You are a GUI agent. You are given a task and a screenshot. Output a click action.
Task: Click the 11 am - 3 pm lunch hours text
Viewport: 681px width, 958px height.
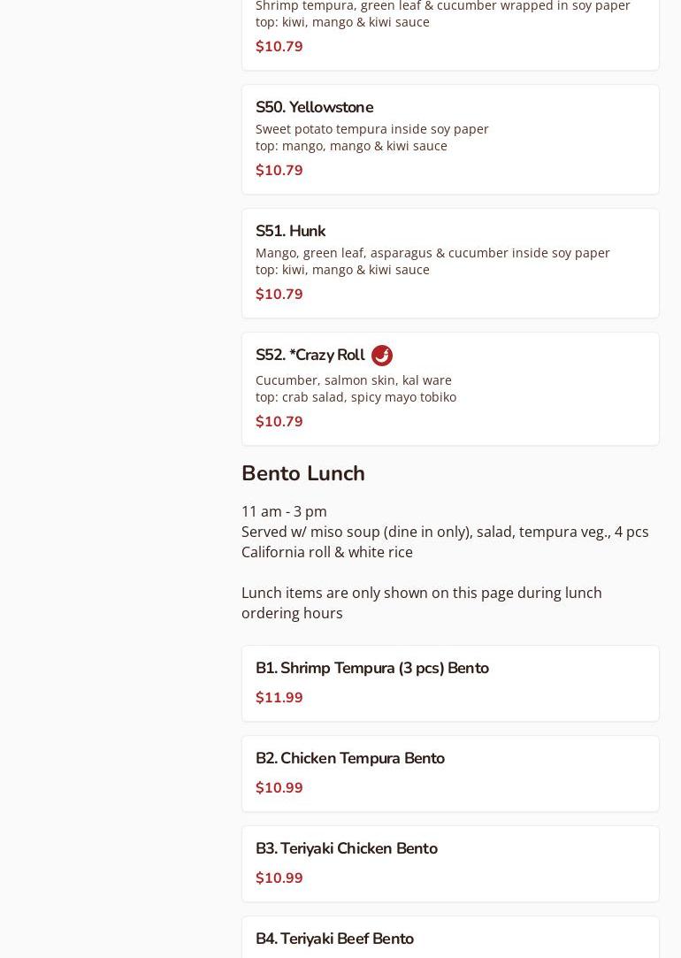284,511
